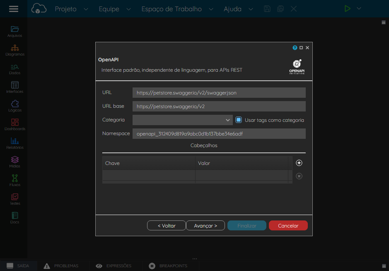Click the Cabeçalhos section label

[204, 145]
